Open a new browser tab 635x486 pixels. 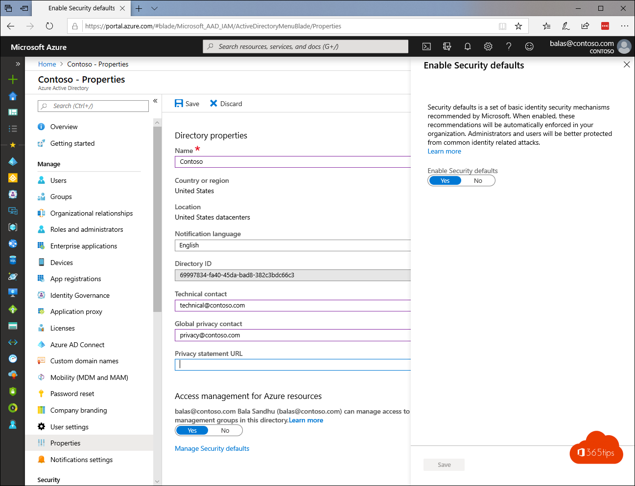pyautogui.click(x=139, y=8)
